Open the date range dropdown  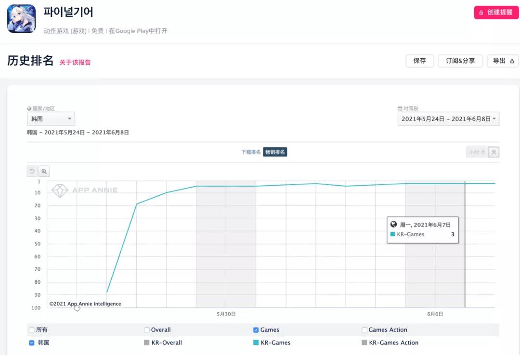(448, 119)
